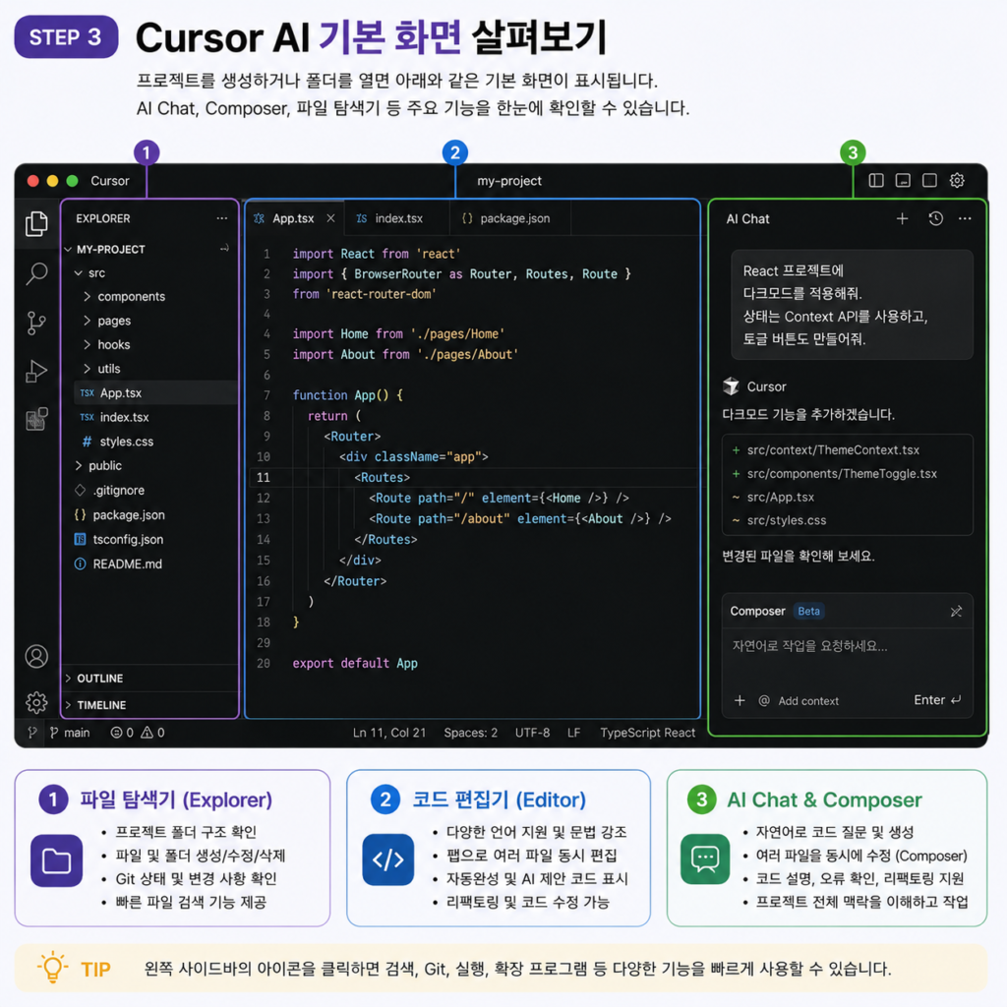The width and height of the screenshot is (1007, 1007).
Task: Click the main branch status bar item
Action: (x=70, y=733)
